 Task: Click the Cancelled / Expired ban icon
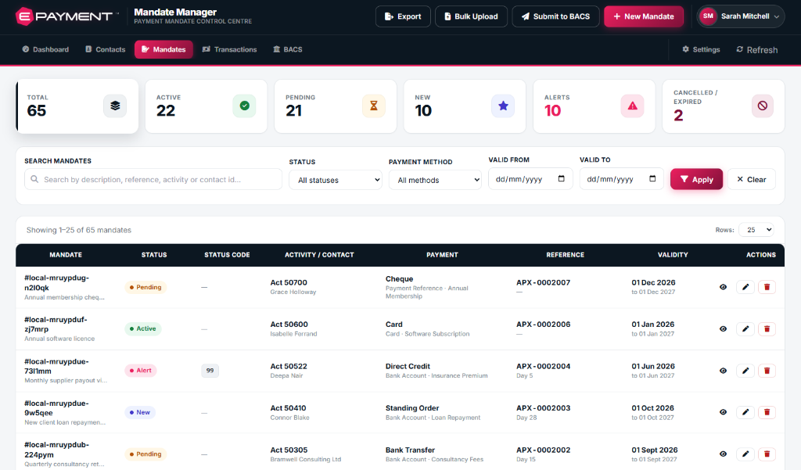pyautogui.click(x=762, y=106)
